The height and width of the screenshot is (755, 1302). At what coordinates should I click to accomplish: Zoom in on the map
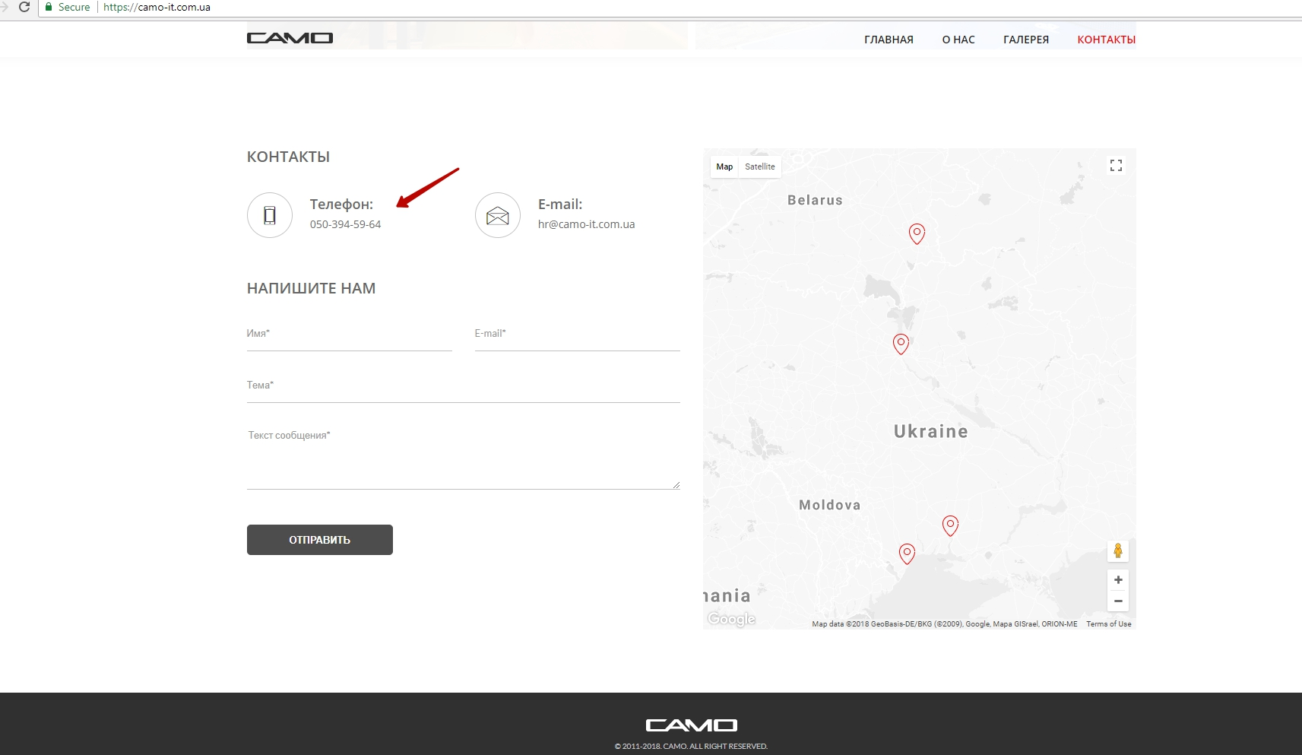(1117, 580)
